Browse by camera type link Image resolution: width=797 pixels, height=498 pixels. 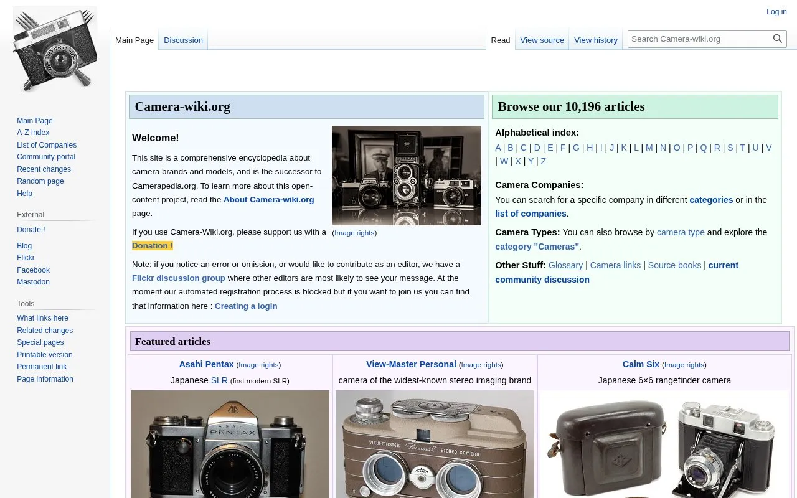pos(681,232)
